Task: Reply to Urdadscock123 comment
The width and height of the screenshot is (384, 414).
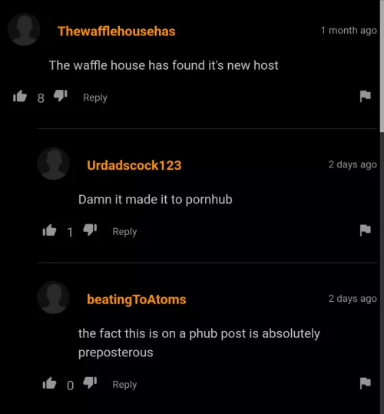Action: tap(124, 232)
